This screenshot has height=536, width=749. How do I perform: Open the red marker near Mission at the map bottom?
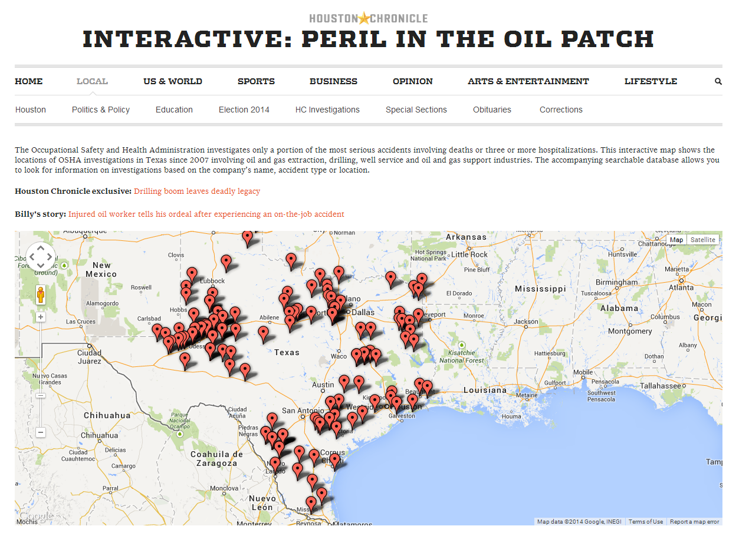click(x=311, y=504)
